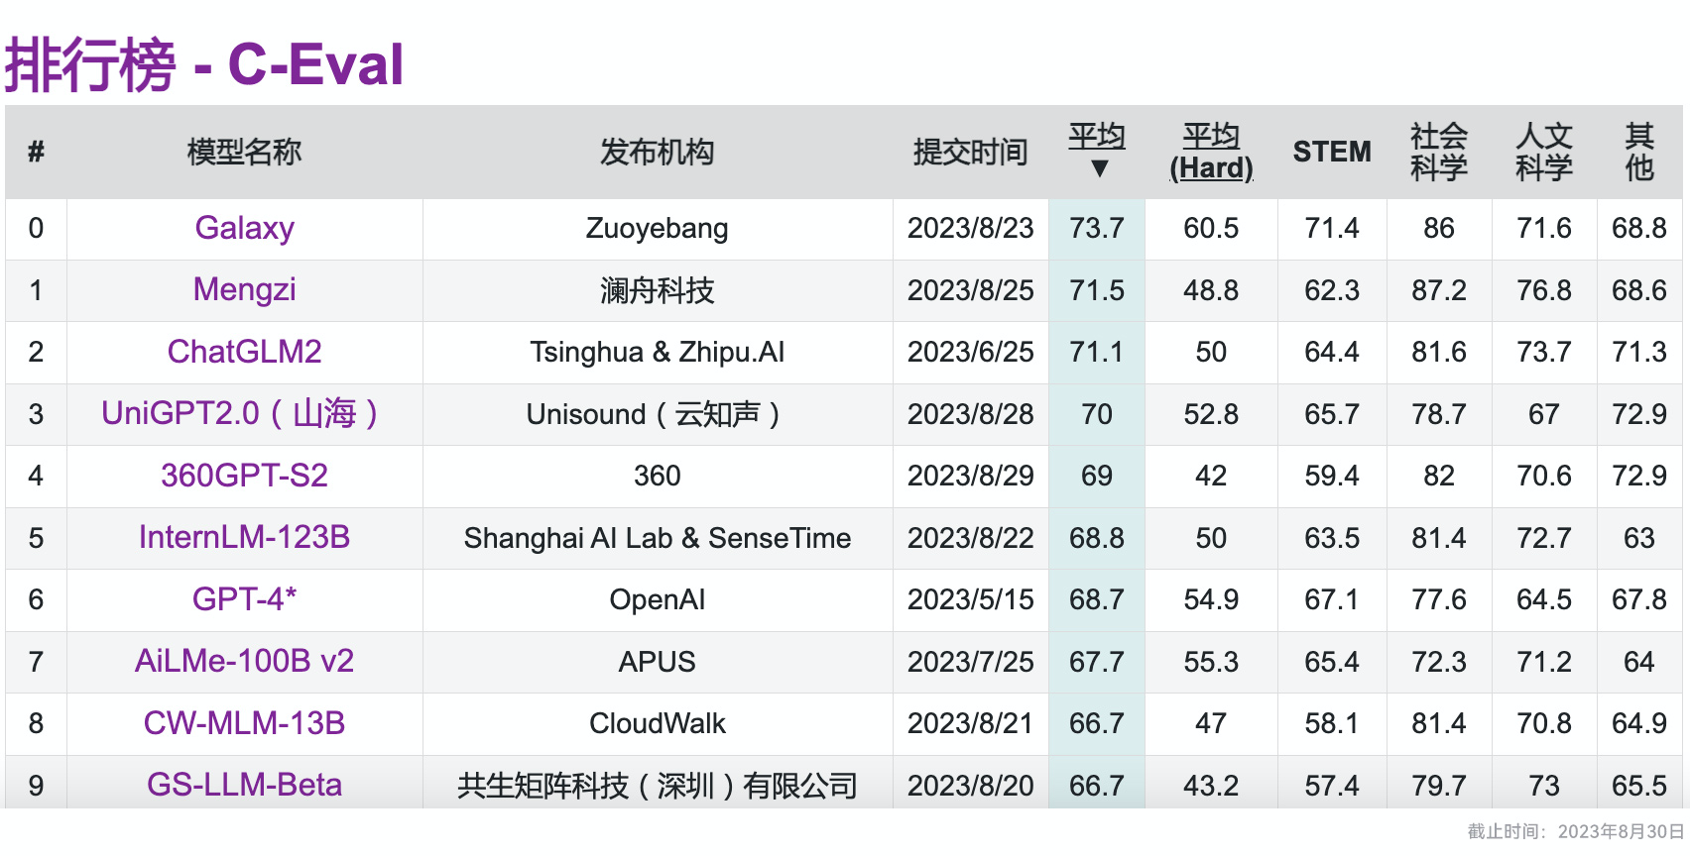Open UniGPT2.0 (山海) model page
This screenshot has width=1690, height=856.
(x=239, y=413)
